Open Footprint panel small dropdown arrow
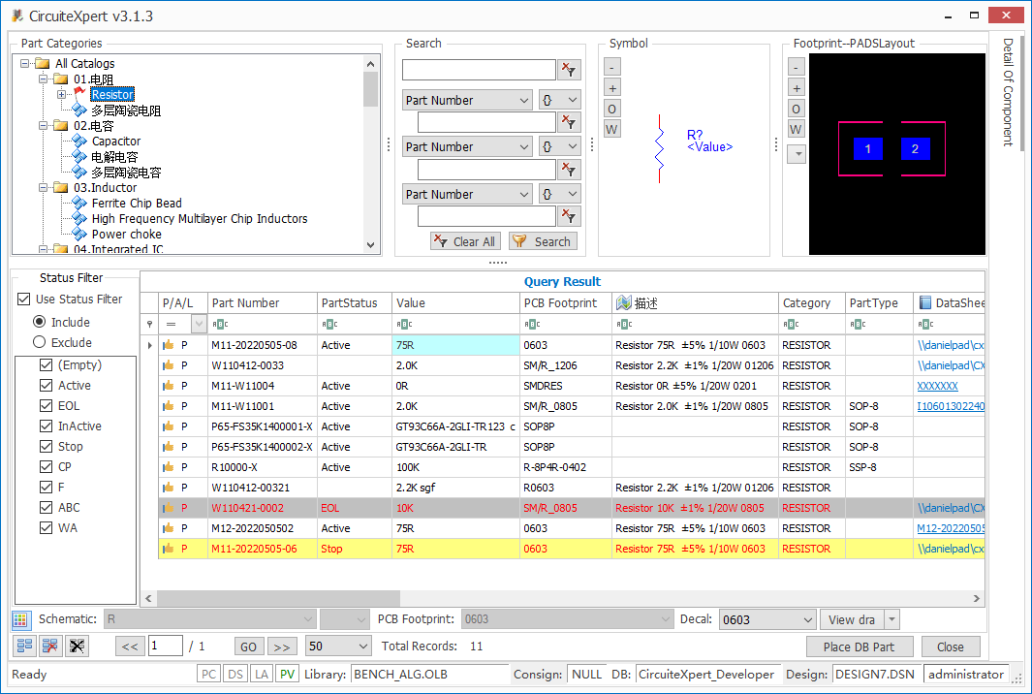This screenshot has width=1032, height=694. (797, 154)
